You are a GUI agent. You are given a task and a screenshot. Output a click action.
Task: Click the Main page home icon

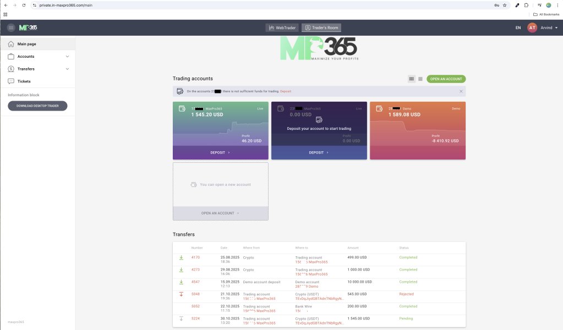tap(11, 44)
